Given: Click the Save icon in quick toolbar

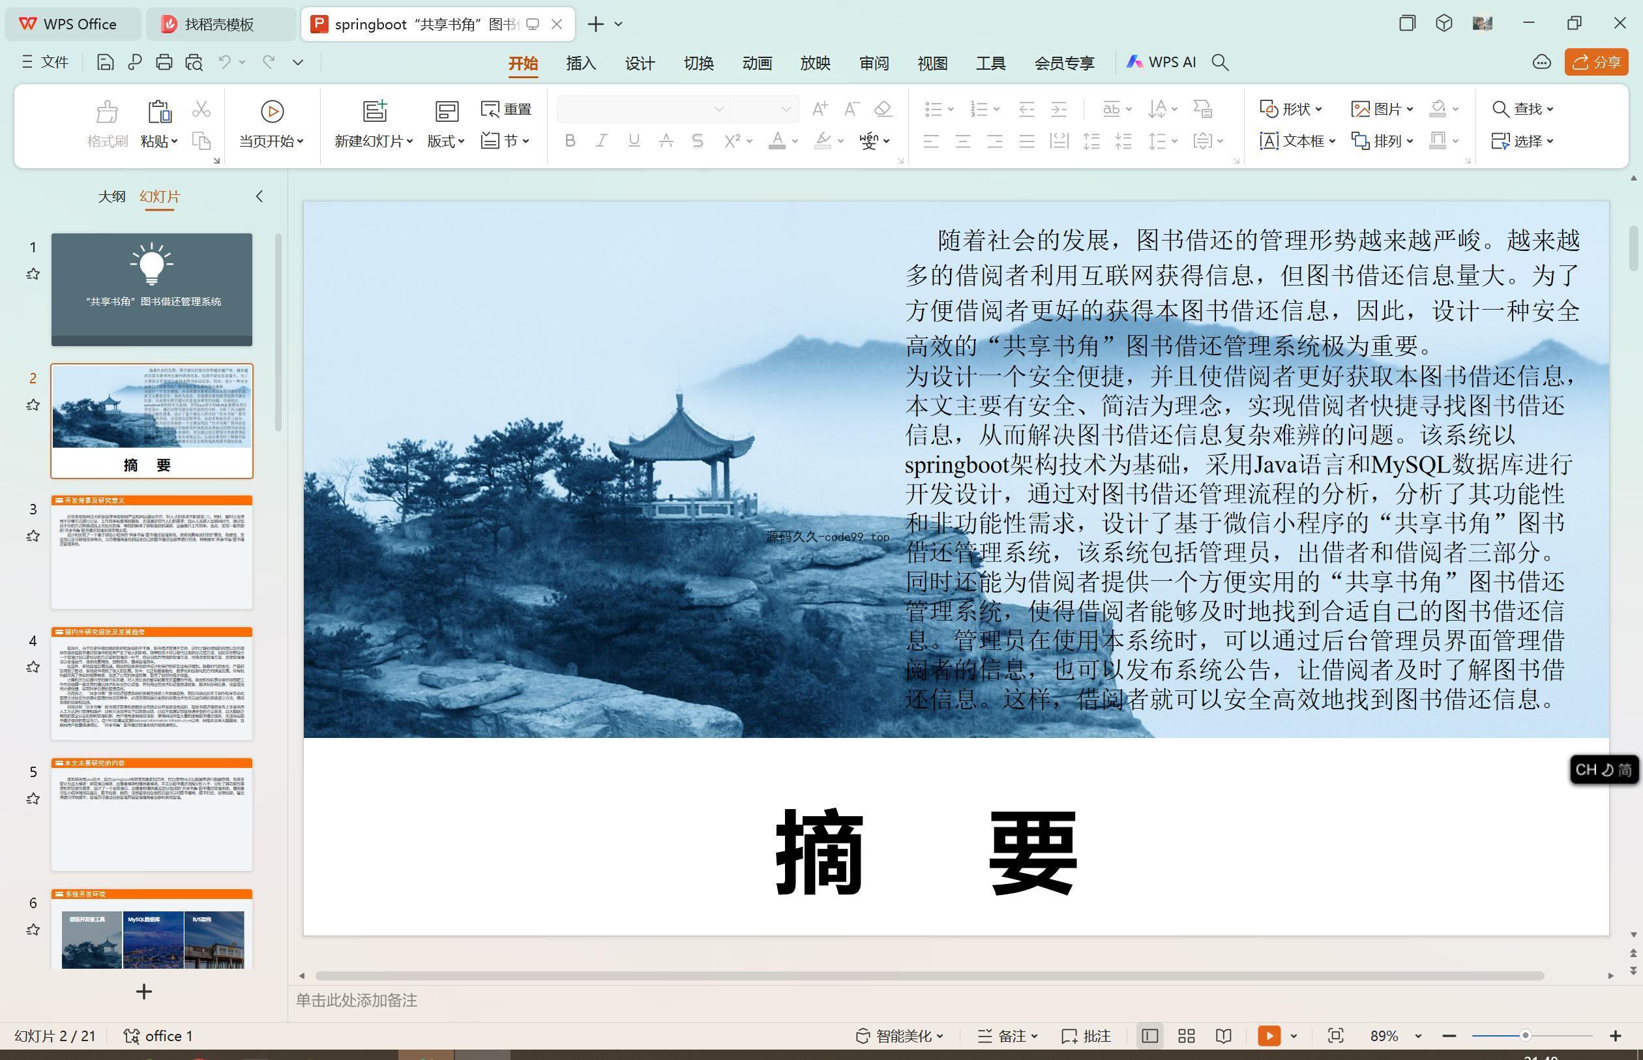Looking at the screenshot, I should [x=106, y=63].
